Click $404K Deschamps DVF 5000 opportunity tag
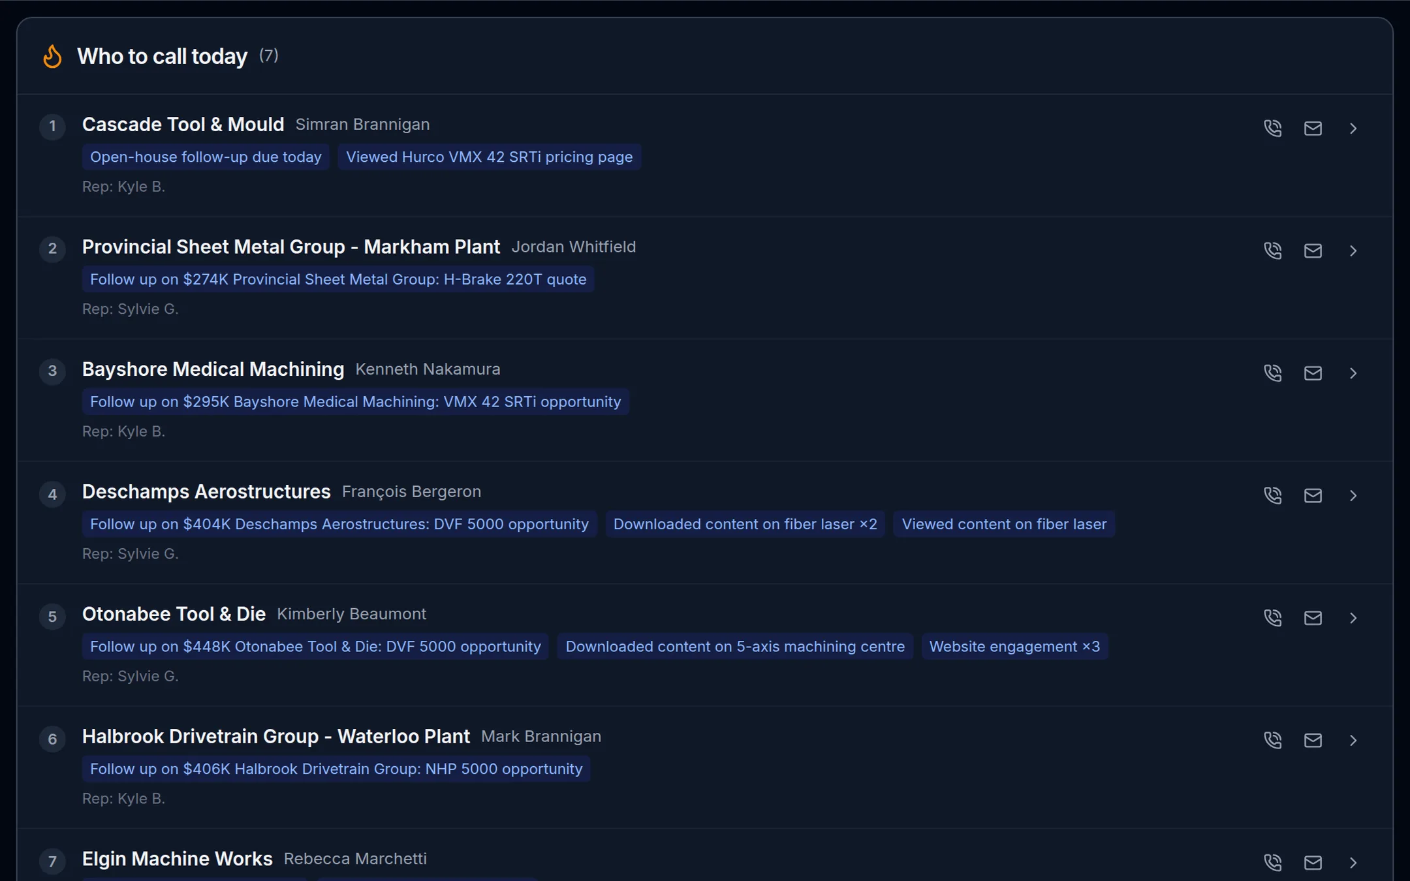Image resolution: width=1410 pixels, height=881 pixels. tap(339, 524)
